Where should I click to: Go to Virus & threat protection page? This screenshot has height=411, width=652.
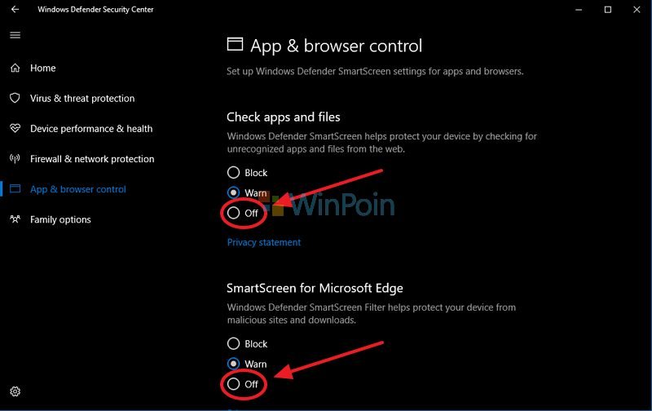coord(82,99)
